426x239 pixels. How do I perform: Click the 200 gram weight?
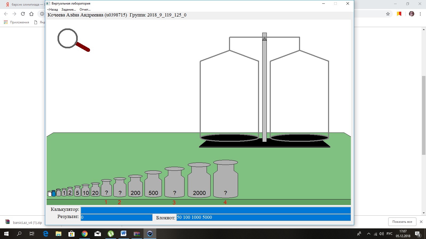135,189
